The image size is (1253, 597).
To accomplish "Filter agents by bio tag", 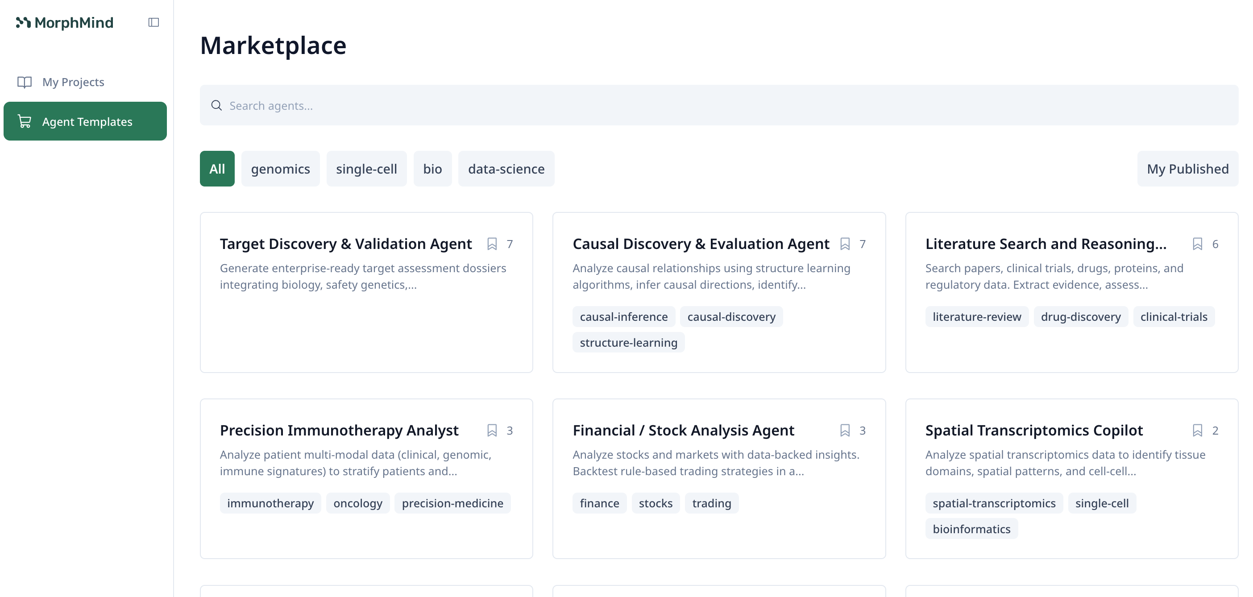I will 432,169.
